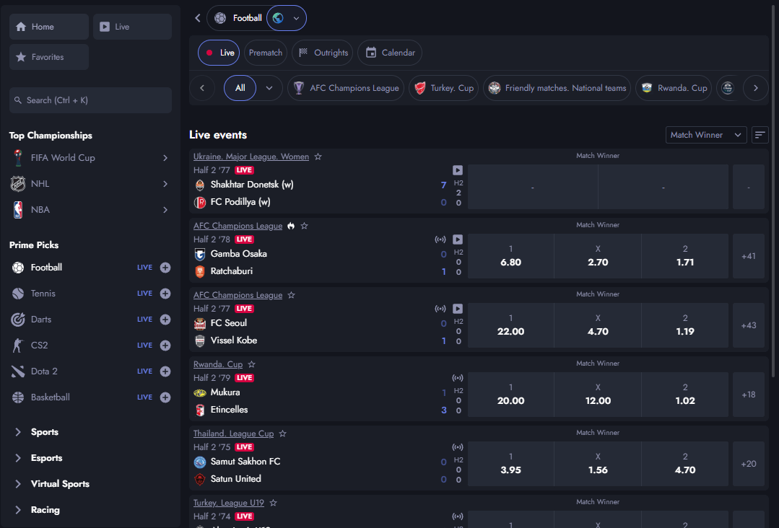Screen dimensions: 779x528
Task: Click the live stream play icon for Shakhtar Donetsk
Action: click(458, 170)
